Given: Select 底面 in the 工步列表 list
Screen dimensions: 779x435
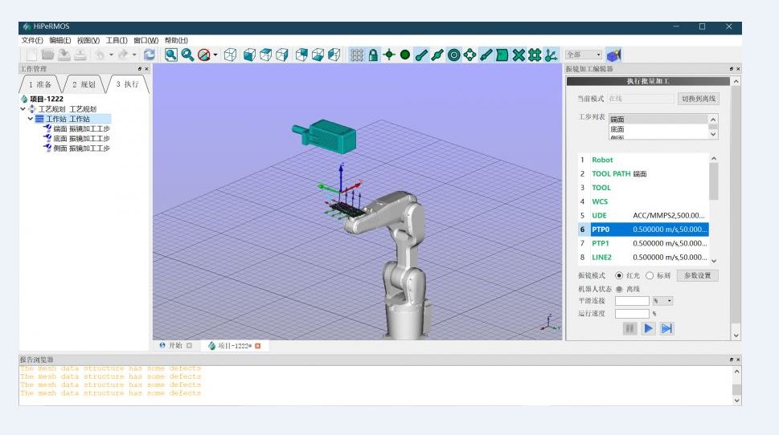Looking at the screenshot, I should [x=658, y=129].
